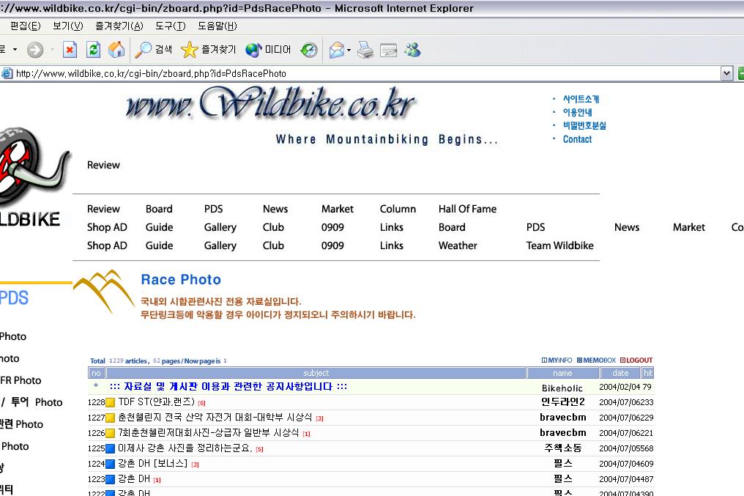Open post '7회춘천첼린저대회사진-상급자 일반부 시상식'

coord(208,432)
